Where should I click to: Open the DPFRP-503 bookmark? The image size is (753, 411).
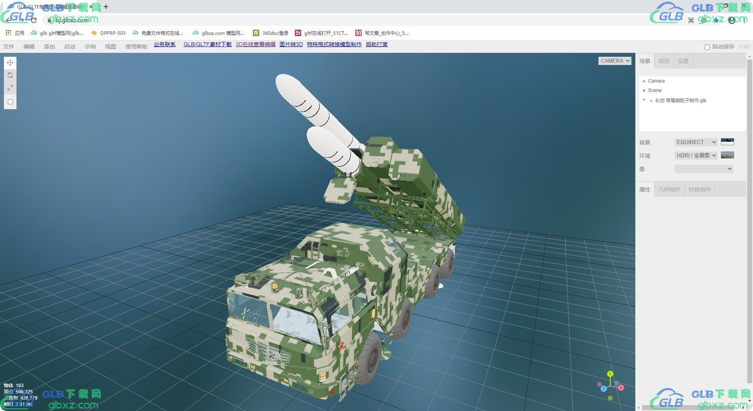coord(108,33)
